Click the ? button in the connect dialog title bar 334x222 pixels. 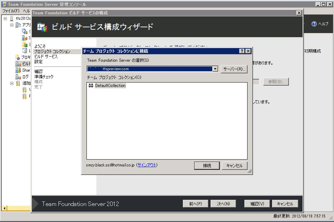(x=242, y=51)
